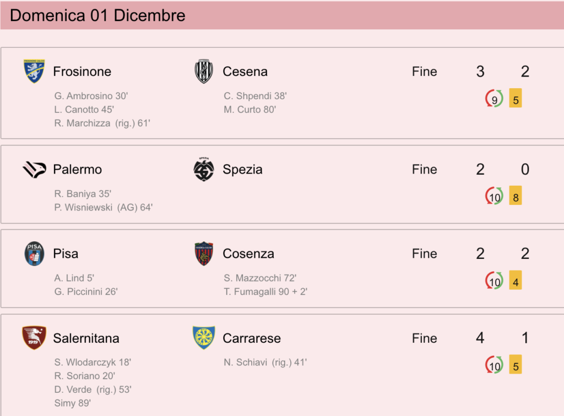
Task: Click the Spezia club badge
Action: (204, 169)
